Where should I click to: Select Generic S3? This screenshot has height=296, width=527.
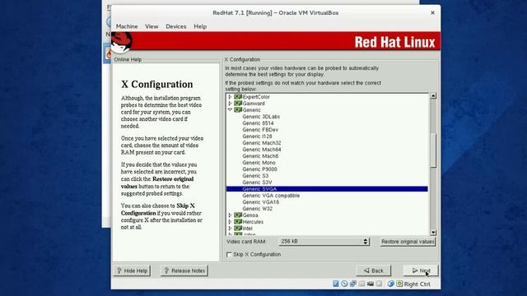(255, 176)
